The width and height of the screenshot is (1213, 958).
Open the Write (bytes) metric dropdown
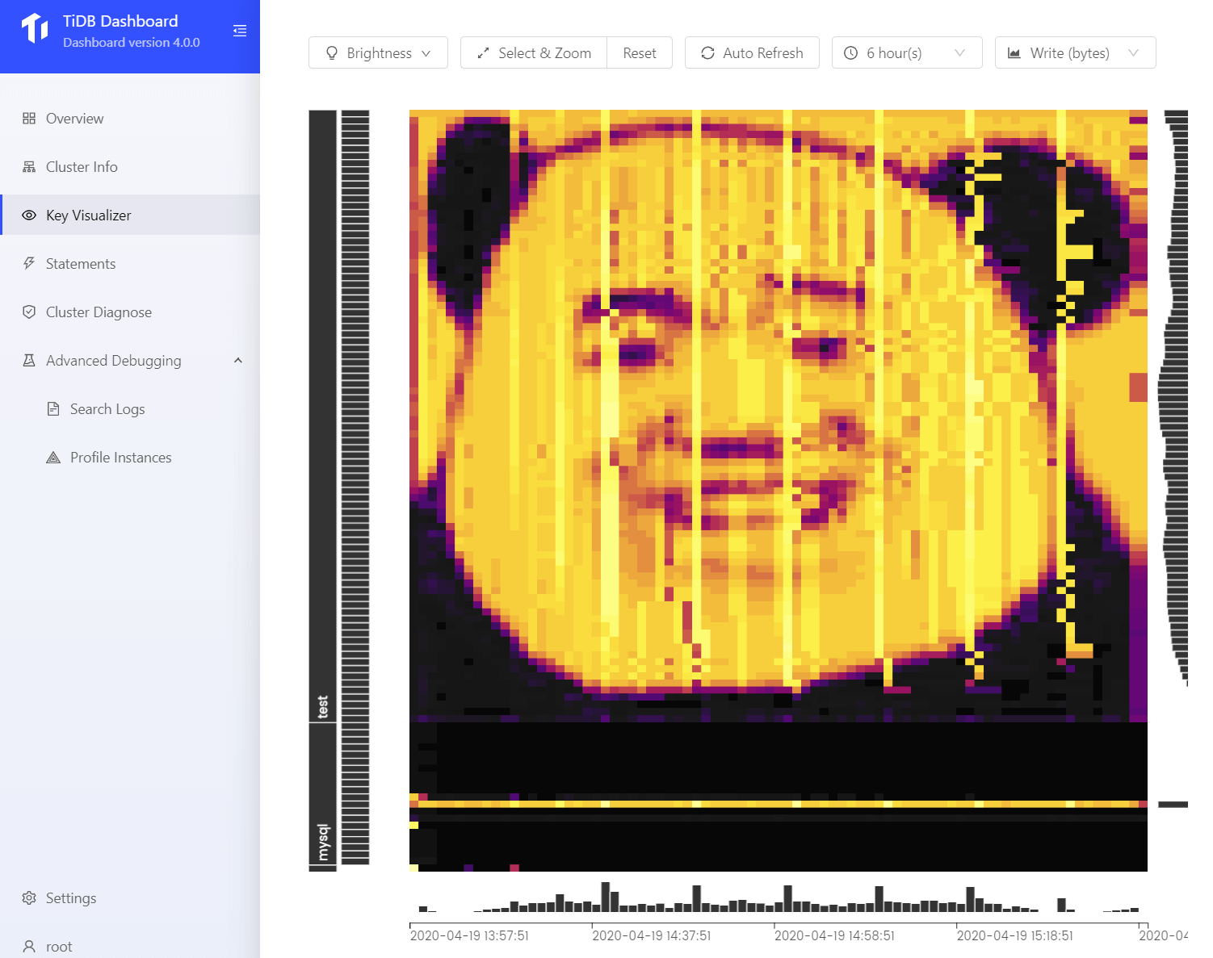tap(1075, 53)
